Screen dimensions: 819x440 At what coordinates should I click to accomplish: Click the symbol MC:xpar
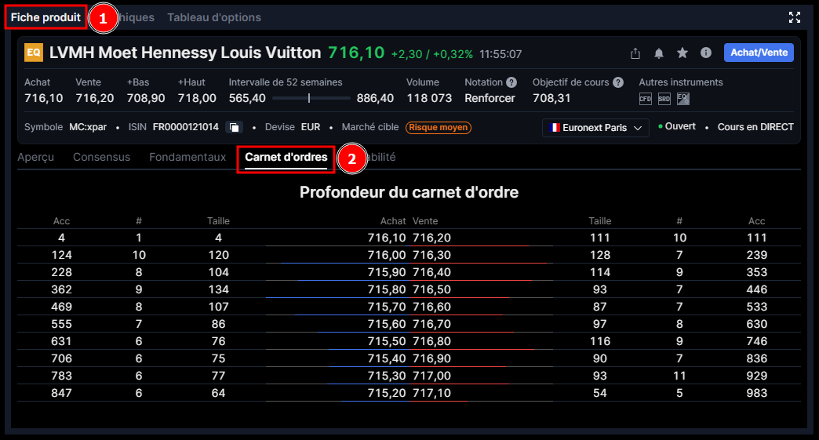point(88,127)
